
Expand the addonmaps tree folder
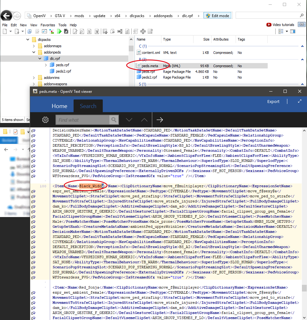coord(34,46)
